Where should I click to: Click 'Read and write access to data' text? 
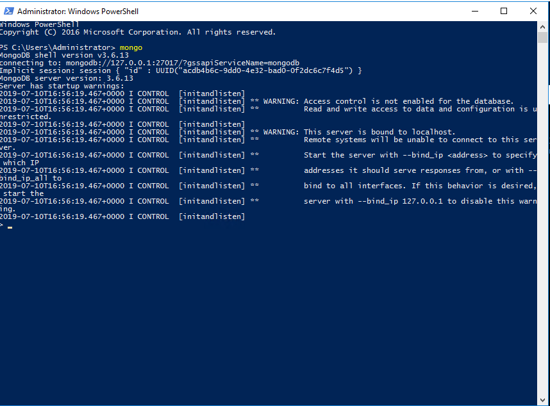click(421, 110)
